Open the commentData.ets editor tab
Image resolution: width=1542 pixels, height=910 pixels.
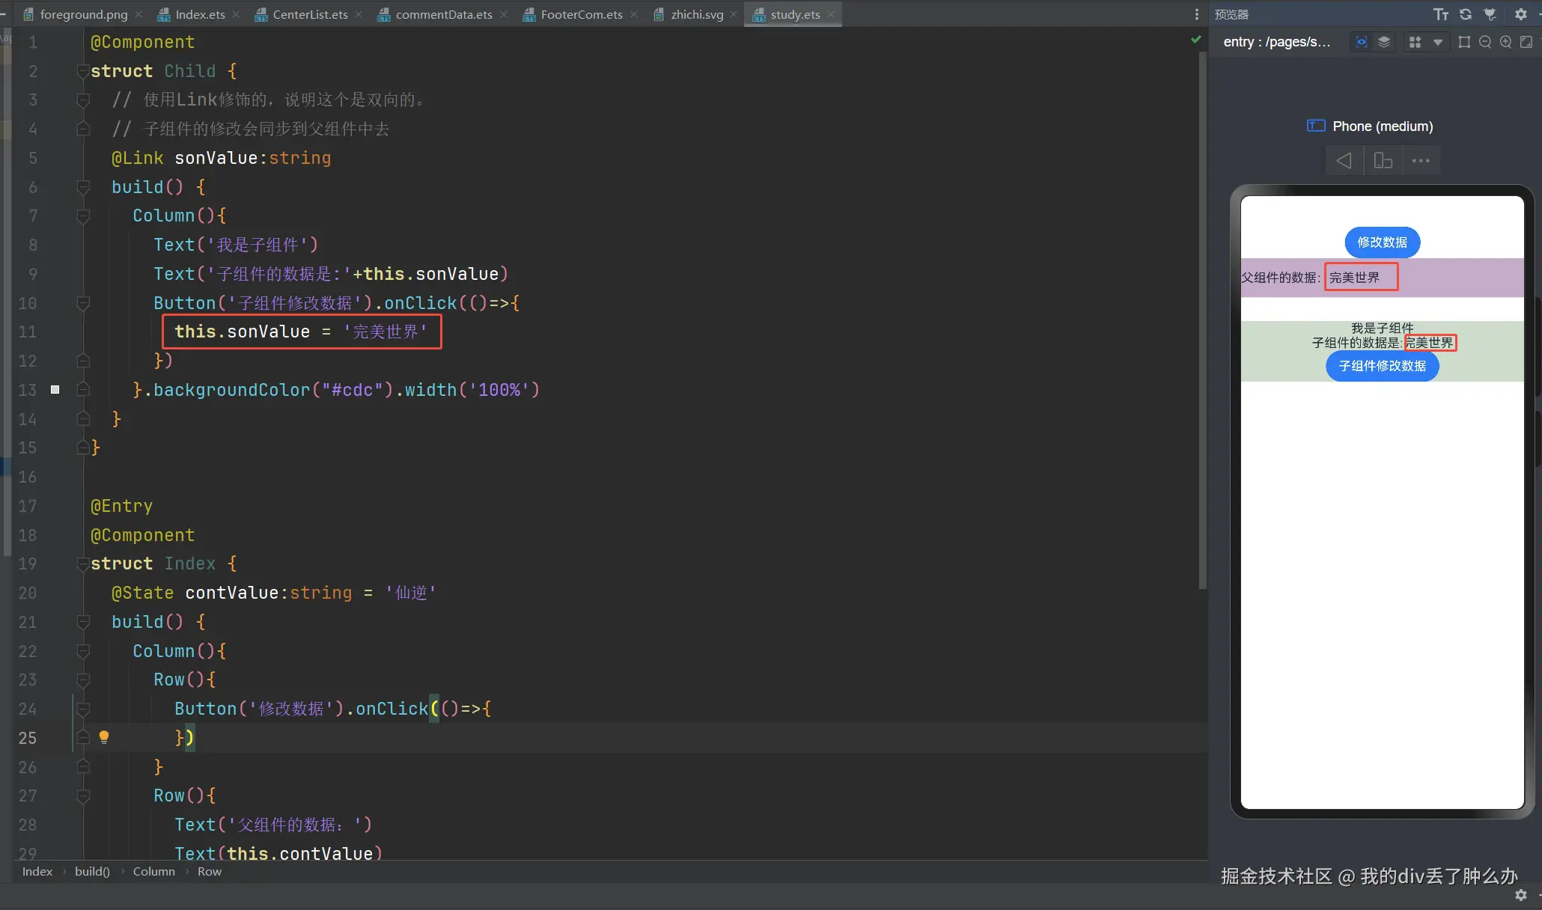[443, 14]
